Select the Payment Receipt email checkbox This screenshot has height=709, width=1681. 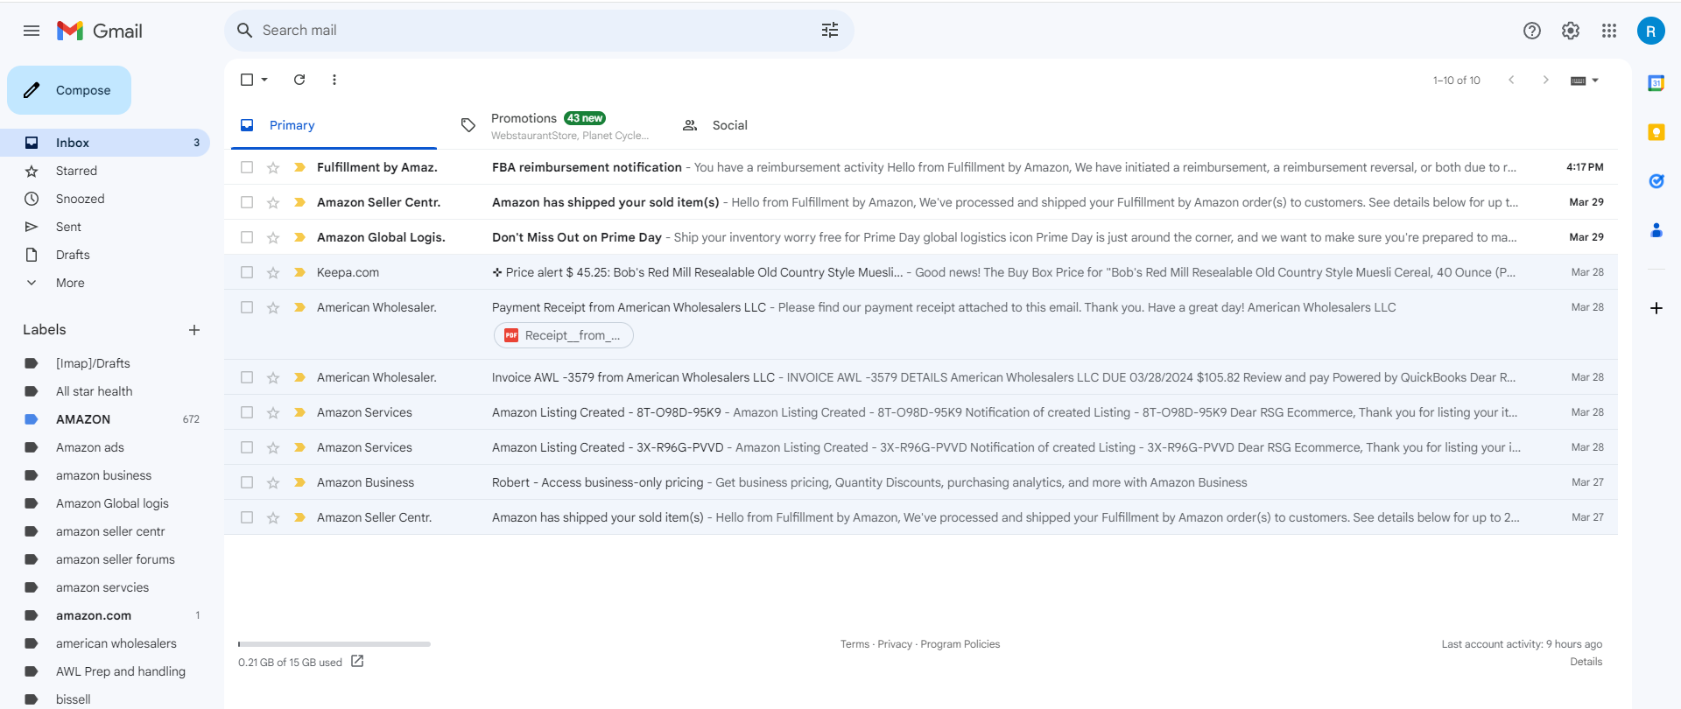pos(247,307)
